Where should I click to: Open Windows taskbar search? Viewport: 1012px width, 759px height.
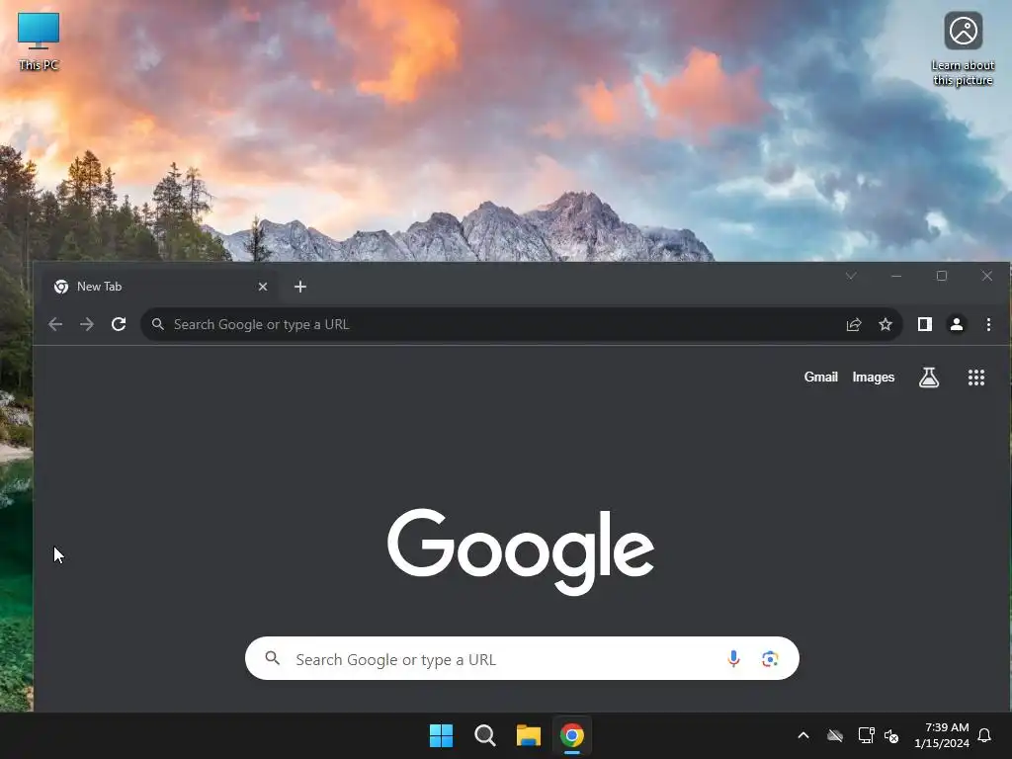[x=484, y=735]
